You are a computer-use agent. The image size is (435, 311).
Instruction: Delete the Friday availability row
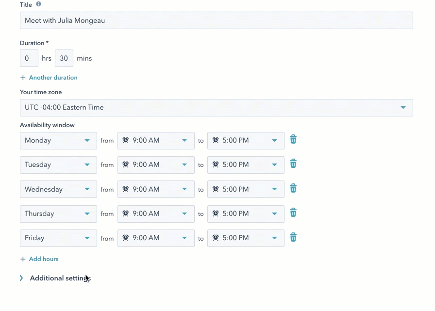click(x=293, y=237)
